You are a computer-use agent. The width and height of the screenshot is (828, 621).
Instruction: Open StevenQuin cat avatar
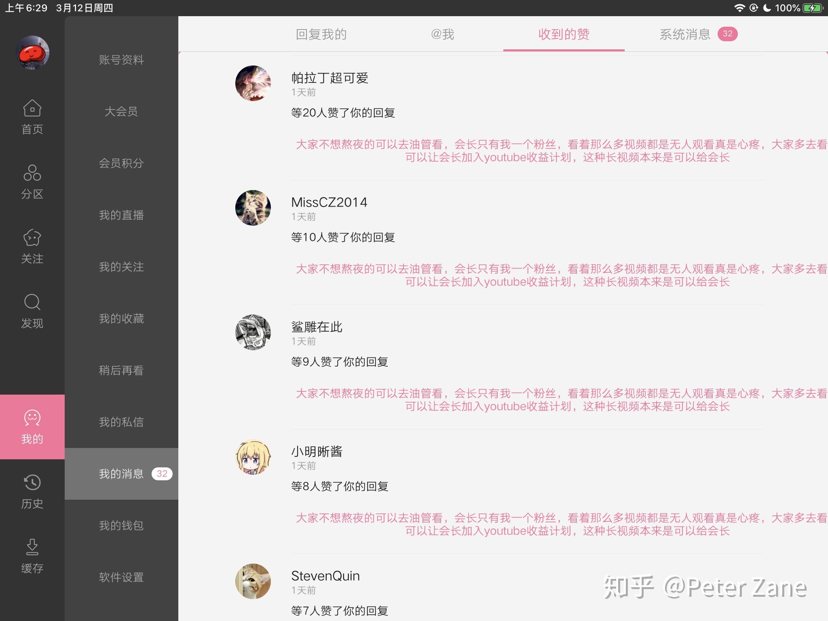pyautogui.click(x=253, y=581)
